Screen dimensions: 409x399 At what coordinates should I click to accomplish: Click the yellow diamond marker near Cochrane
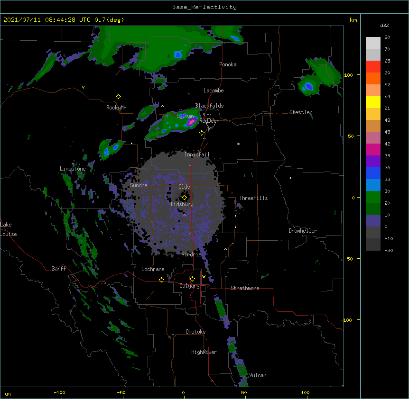[x=161, y=280]
